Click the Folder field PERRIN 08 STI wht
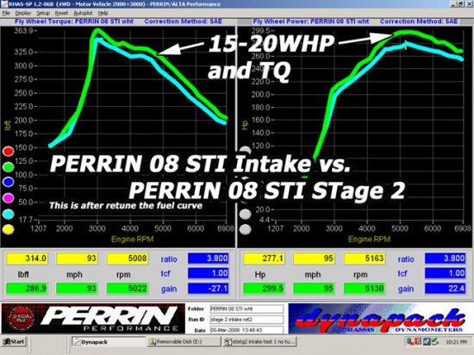Screen dimensions: 474x355 [x=246, y=308]
